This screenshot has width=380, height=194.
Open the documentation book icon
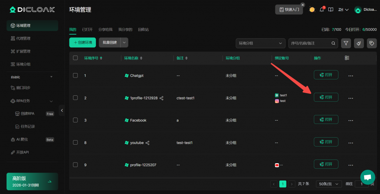(331, 10)
